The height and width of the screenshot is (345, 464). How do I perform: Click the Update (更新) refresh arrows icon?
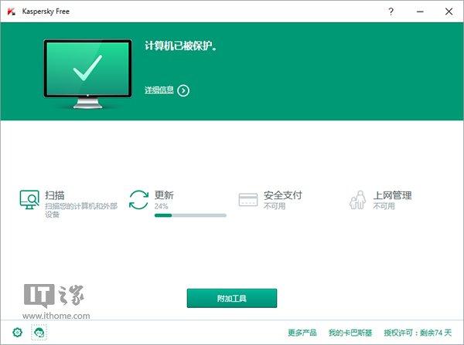(x=138, y=200)
